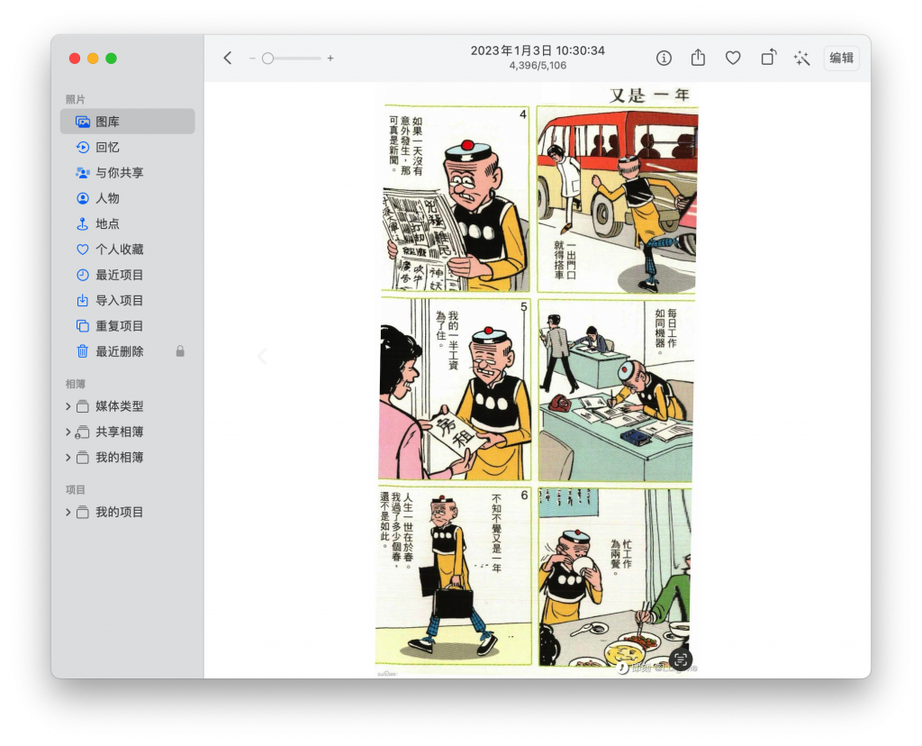Screen dimensions: 922x746
Task: Click the zoom in plus sign
Action: tap(330, 59)
